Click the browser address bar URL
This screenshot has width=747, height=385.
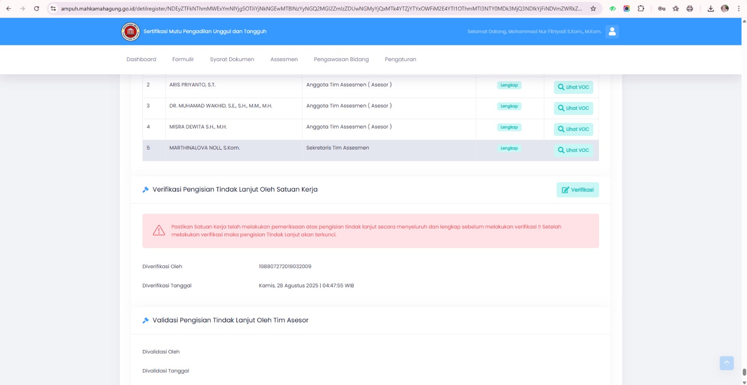[x=321, y=8]
